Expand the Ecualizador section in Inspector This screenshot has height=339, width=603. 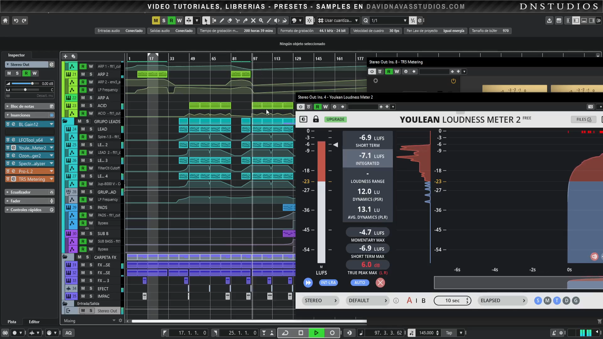(21, 192)
